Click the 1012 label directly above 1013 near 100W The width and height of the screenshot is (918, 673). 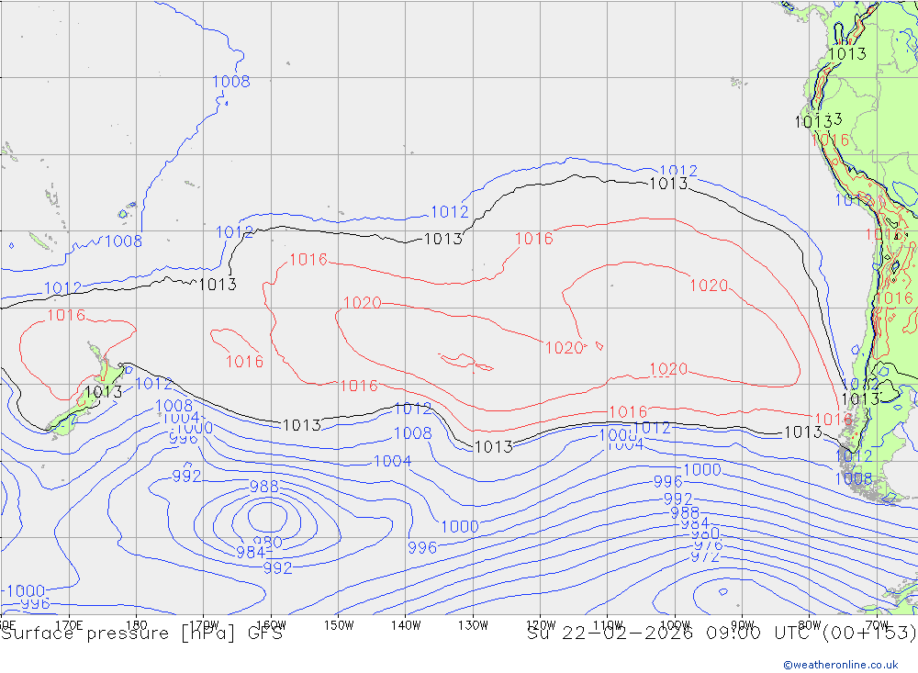coord(678,171)
